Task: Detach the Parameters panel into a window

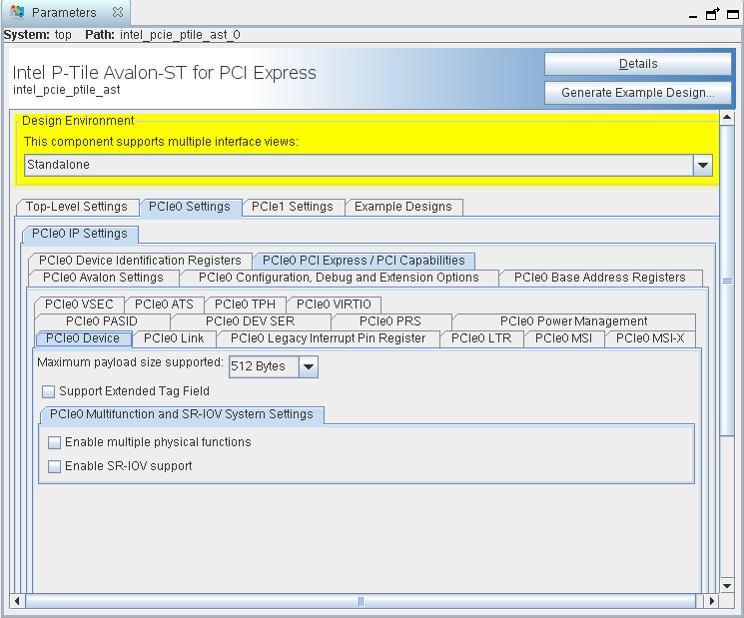Action: 713,14
